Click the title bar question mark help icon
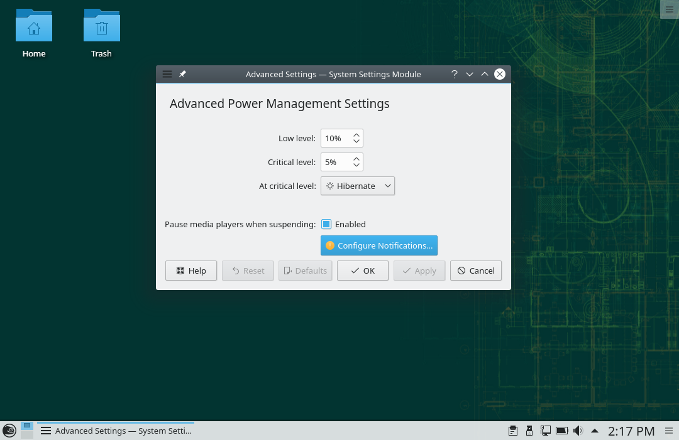 tap(454, 74)
